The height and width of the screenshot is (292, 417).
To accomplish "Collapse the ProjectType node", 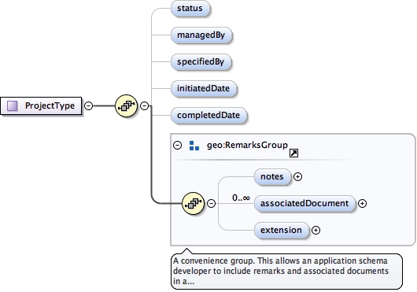I will (89, 105).
